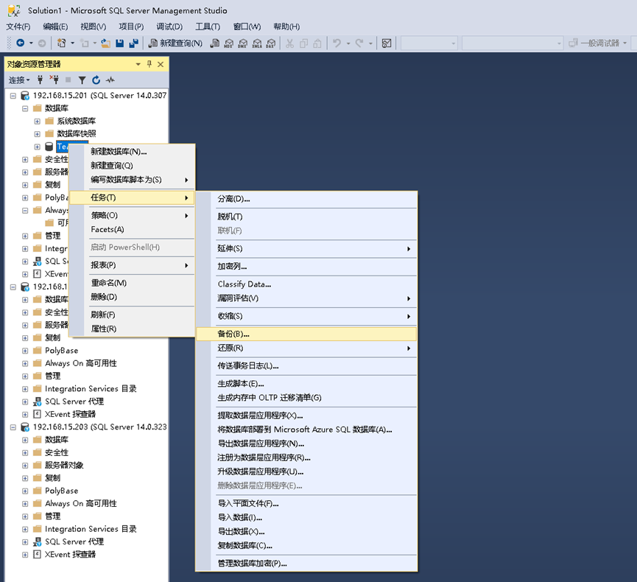The height and width of the screenshot is (582, 637).
Task: Select 管理数据库加密(P)... menu entry
Action: point(306,564)
